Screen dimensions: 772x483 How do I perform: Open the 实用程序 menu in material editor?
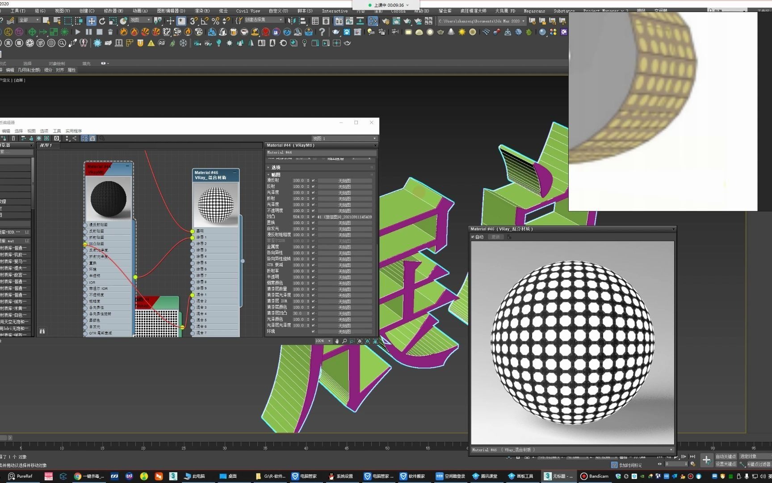pos(74,131)
